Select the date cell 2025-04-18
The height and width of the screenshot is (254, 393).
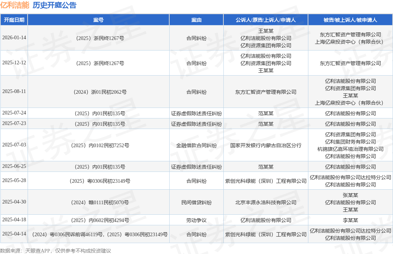(14, 219)
